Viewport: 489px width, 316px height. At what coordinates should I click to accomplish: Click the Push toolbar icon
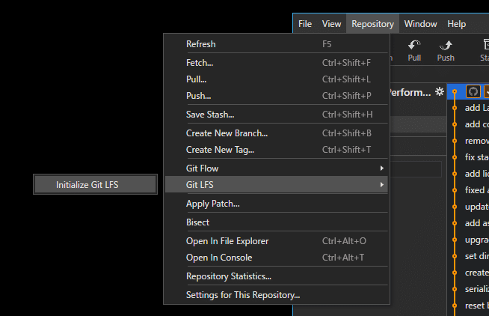pyautogui.click(x=446, y=46)
